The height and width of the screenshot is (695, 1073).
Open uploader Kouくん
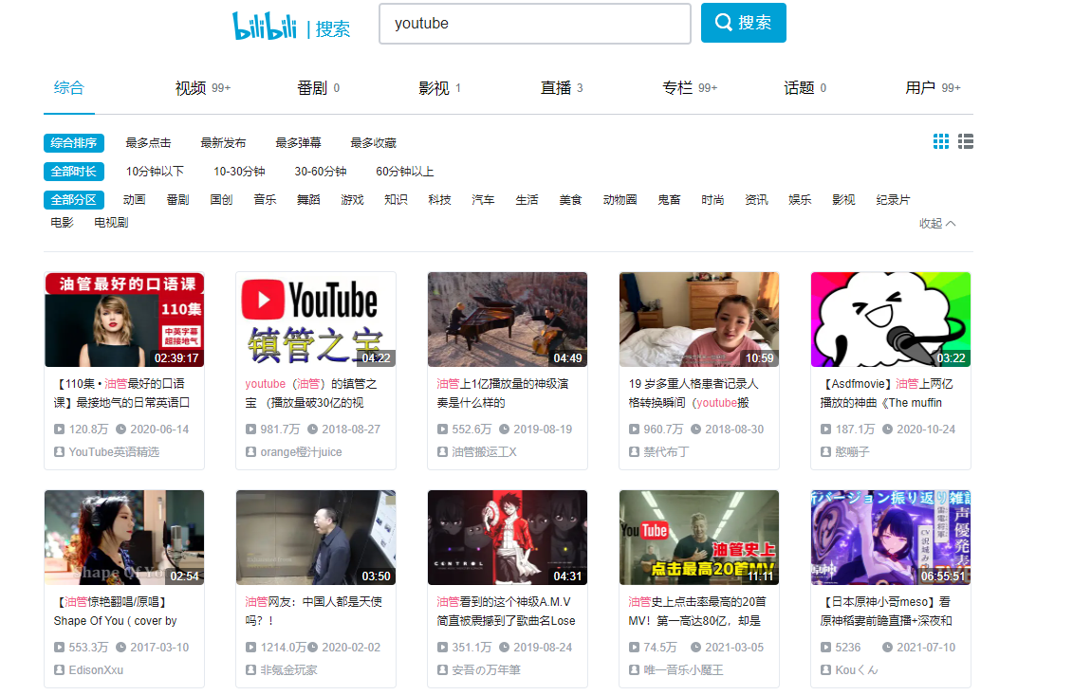pyautogui.click(x=857, y=669)
